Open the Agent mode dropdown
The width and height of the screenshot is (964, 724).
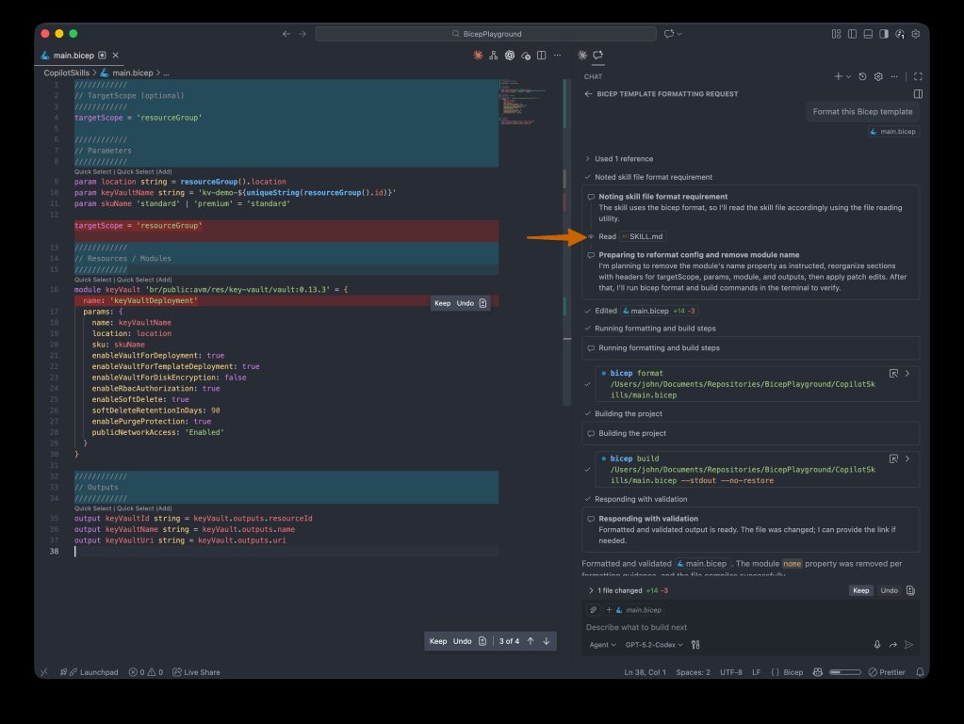point(603,645)
